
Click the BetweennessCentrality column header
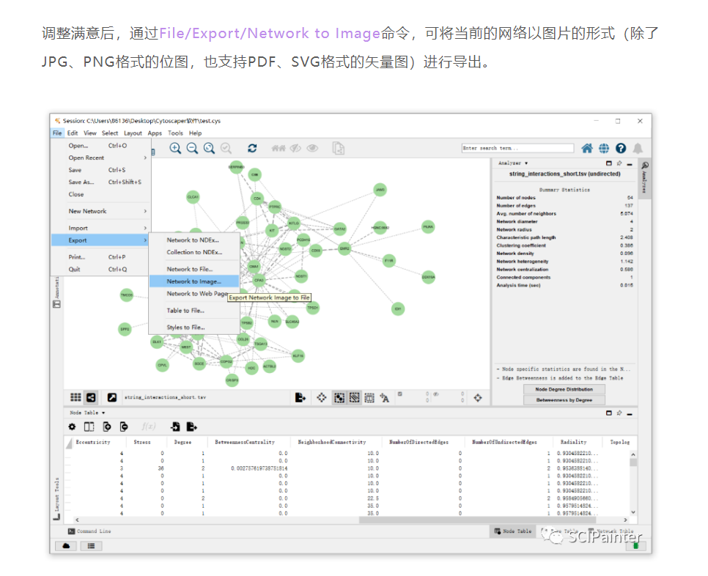tap(245, 443)
